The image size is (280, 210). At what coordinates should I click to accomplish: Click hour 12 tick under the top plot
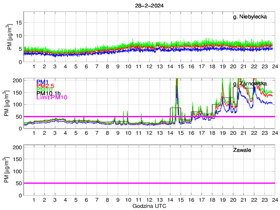pyautogui.click(x=149, y=66)
